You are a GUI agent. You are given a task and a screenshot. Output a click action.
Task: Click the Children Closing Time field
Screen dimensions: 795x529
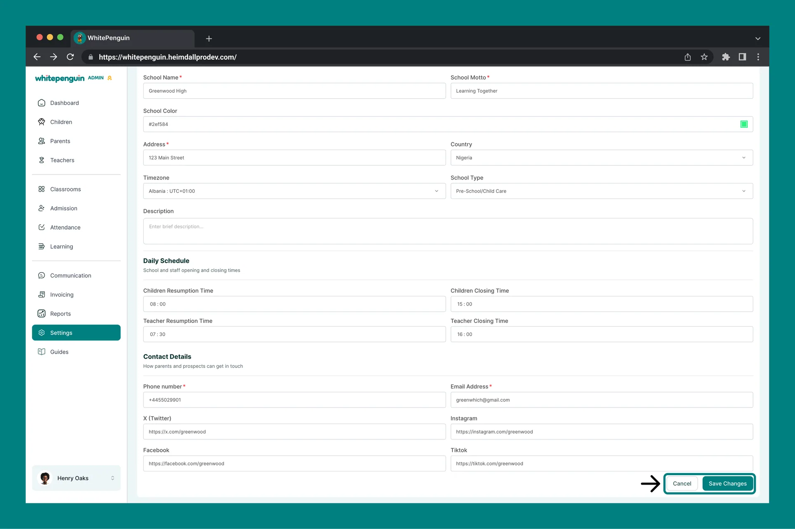click(601, 304)
